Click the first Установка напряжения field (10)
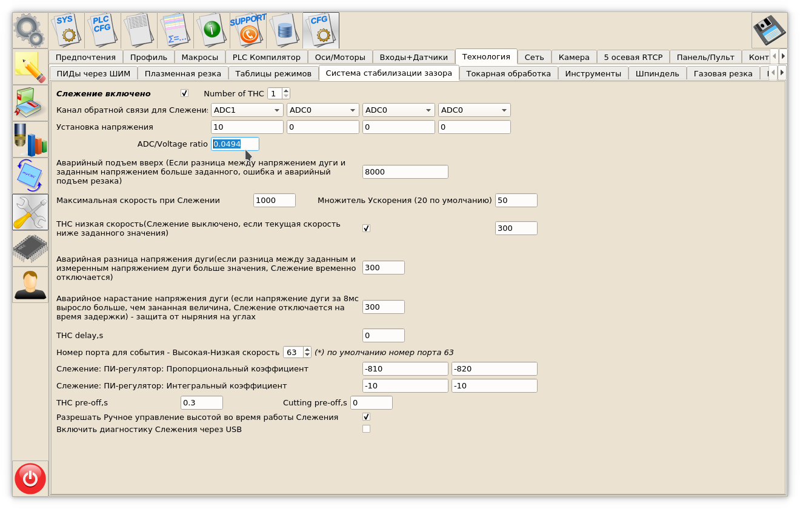The image size is (800, 509). coord(247,127)
